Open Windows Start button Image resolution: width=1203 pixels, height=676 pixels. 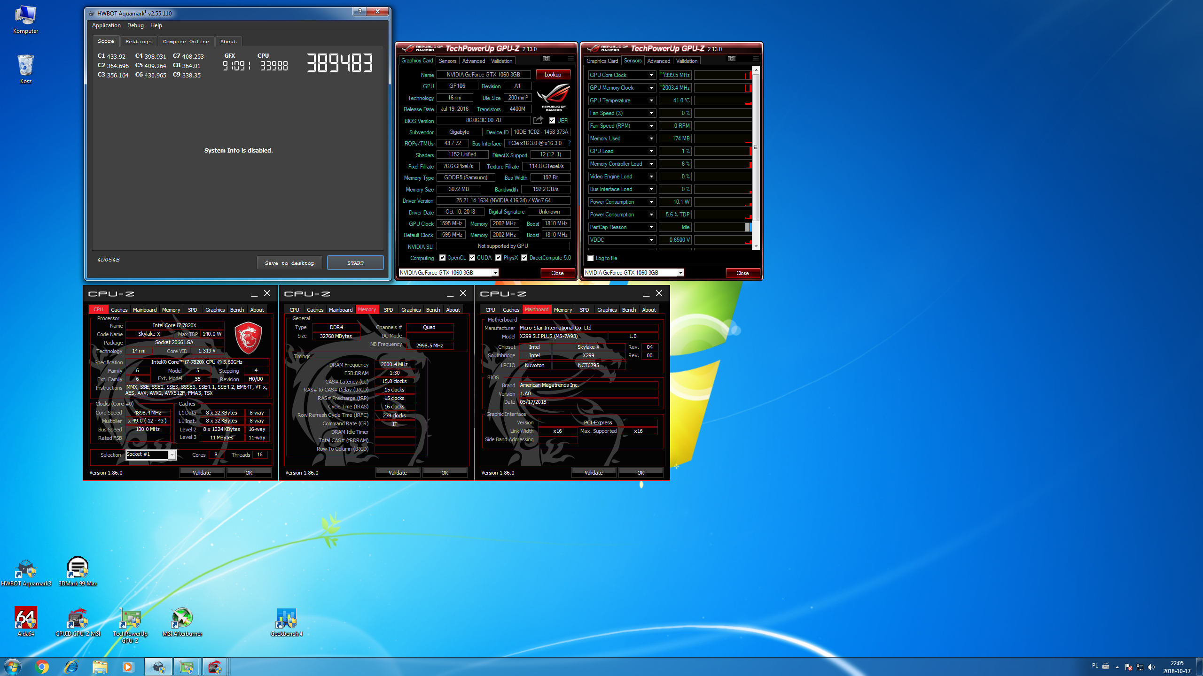click(x=13, y=667)
